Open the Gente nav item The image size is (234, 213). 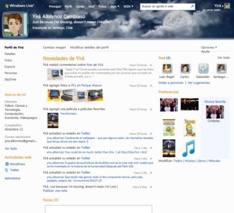[x=80, y=7]
